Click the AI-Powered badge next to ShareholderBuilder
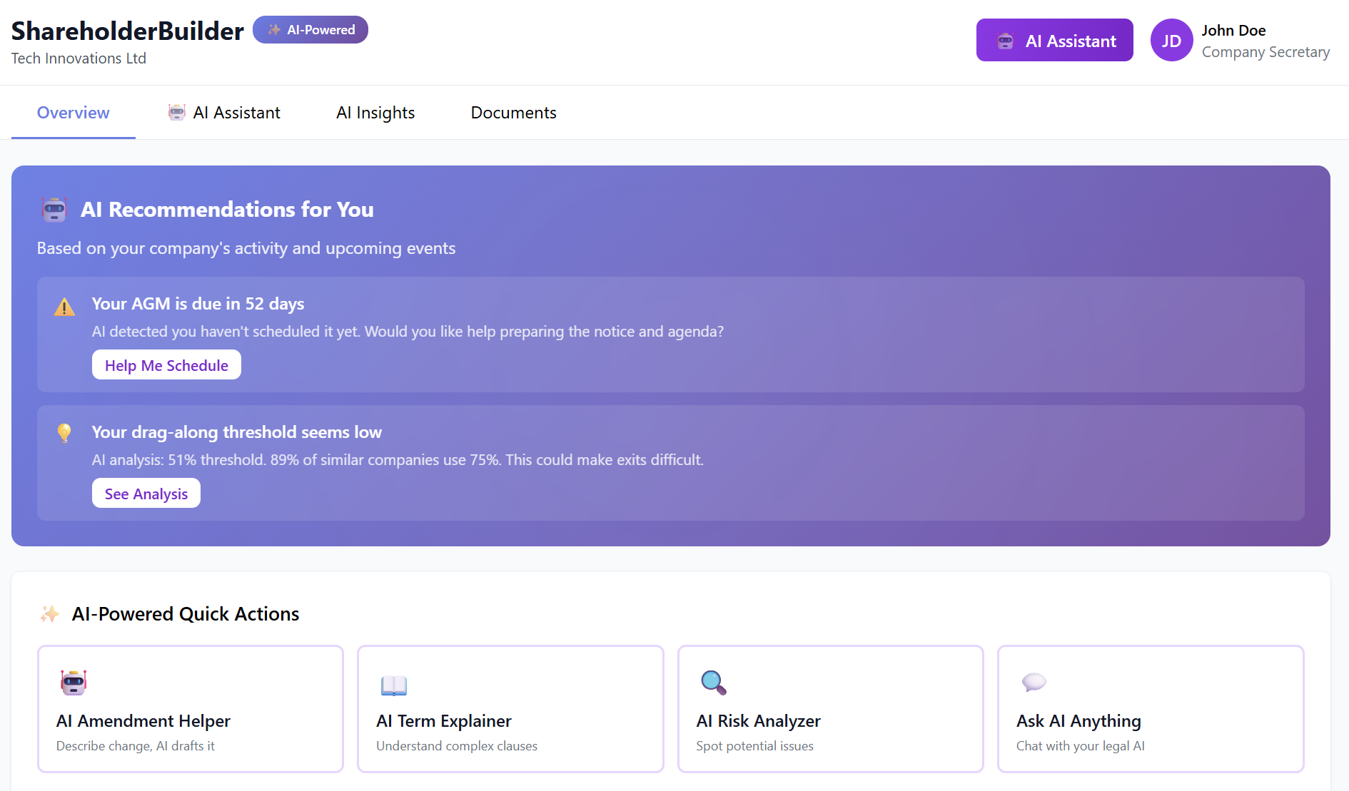The width and height of the screenshot is (1349, 791). pos(310,29)
